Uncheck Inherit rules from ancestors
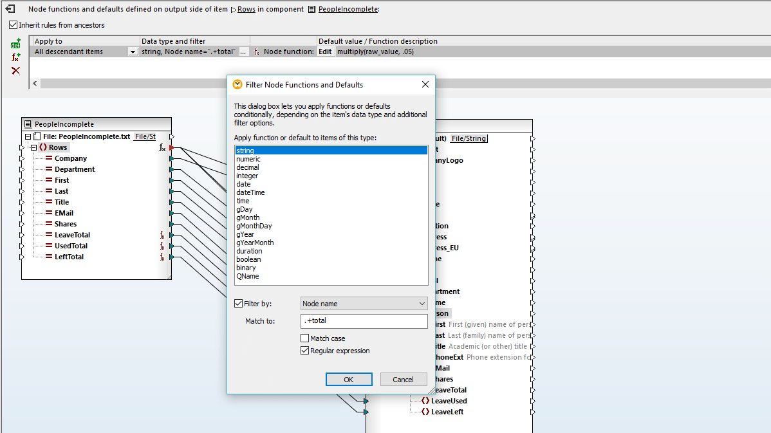 (x=13, y=24)
